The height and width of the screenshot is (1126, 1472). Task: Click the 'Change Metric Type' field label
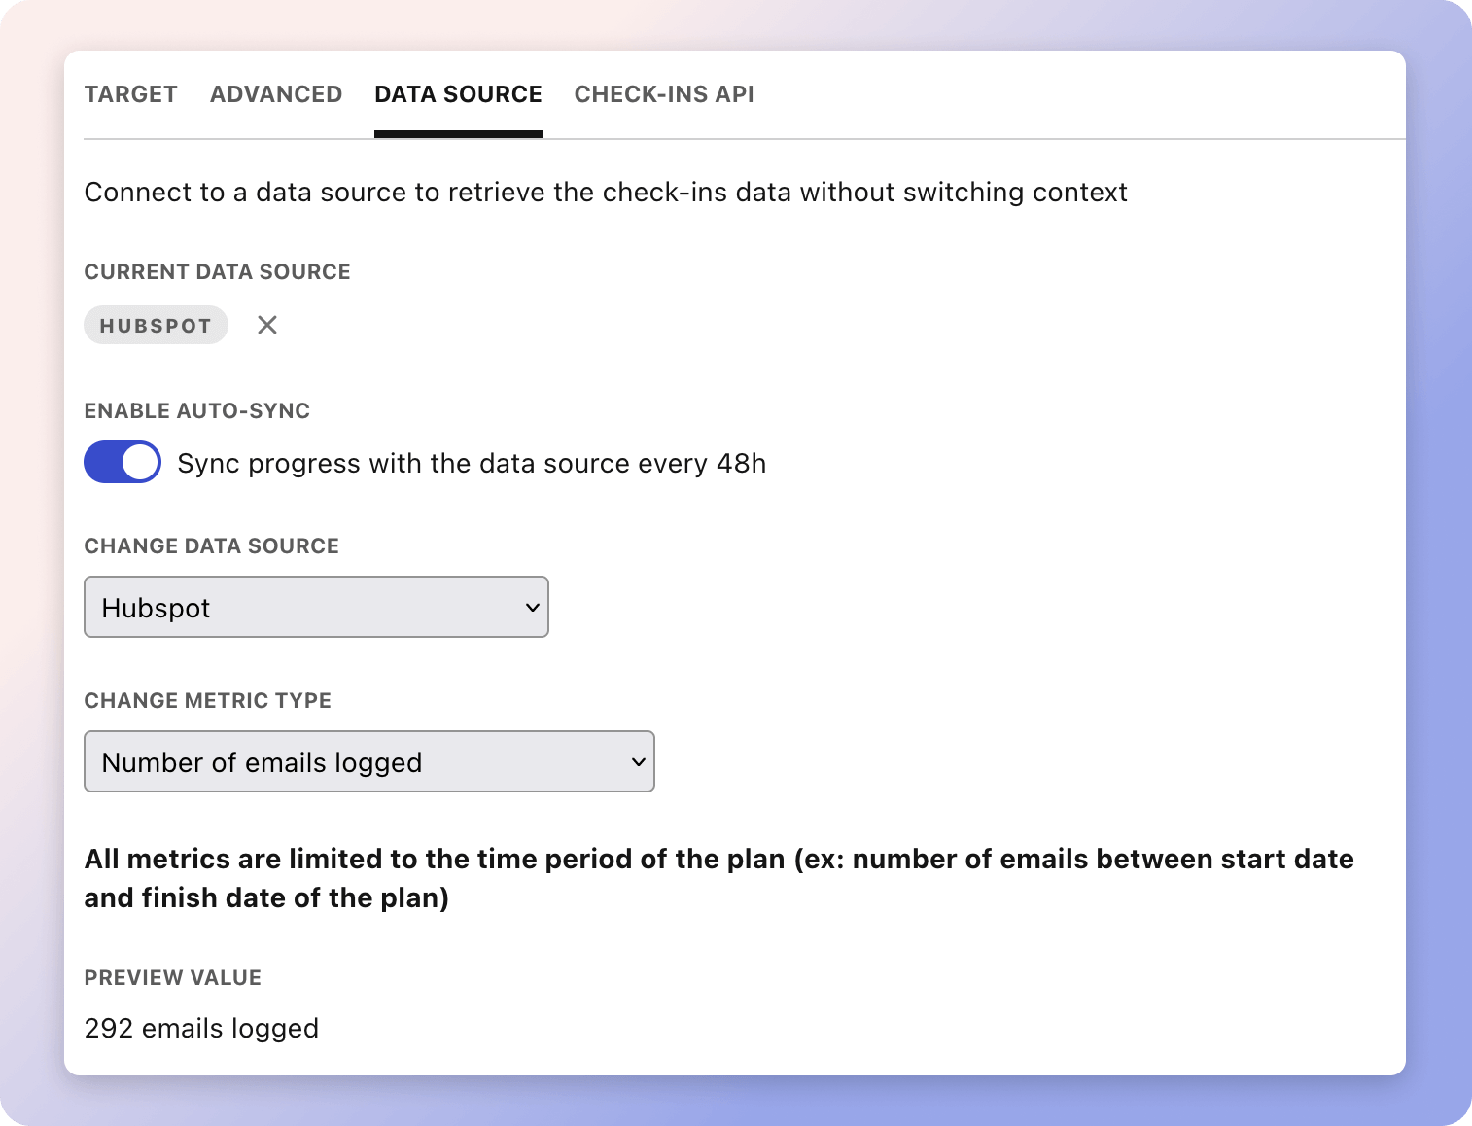207,701
